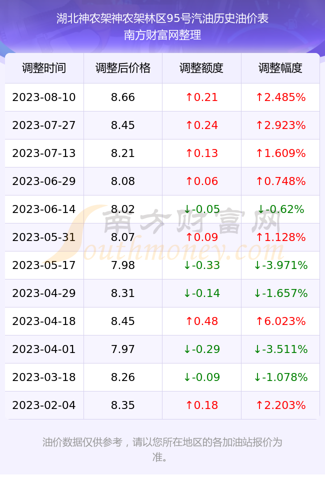
Task: Select the 2023-04-18 date cell
Action: click(x=44, y=321)
